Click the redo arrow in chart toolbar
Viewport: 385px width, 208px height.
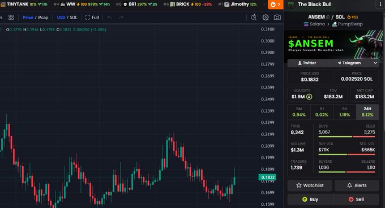pyautogui.click(x=121, y=18)
